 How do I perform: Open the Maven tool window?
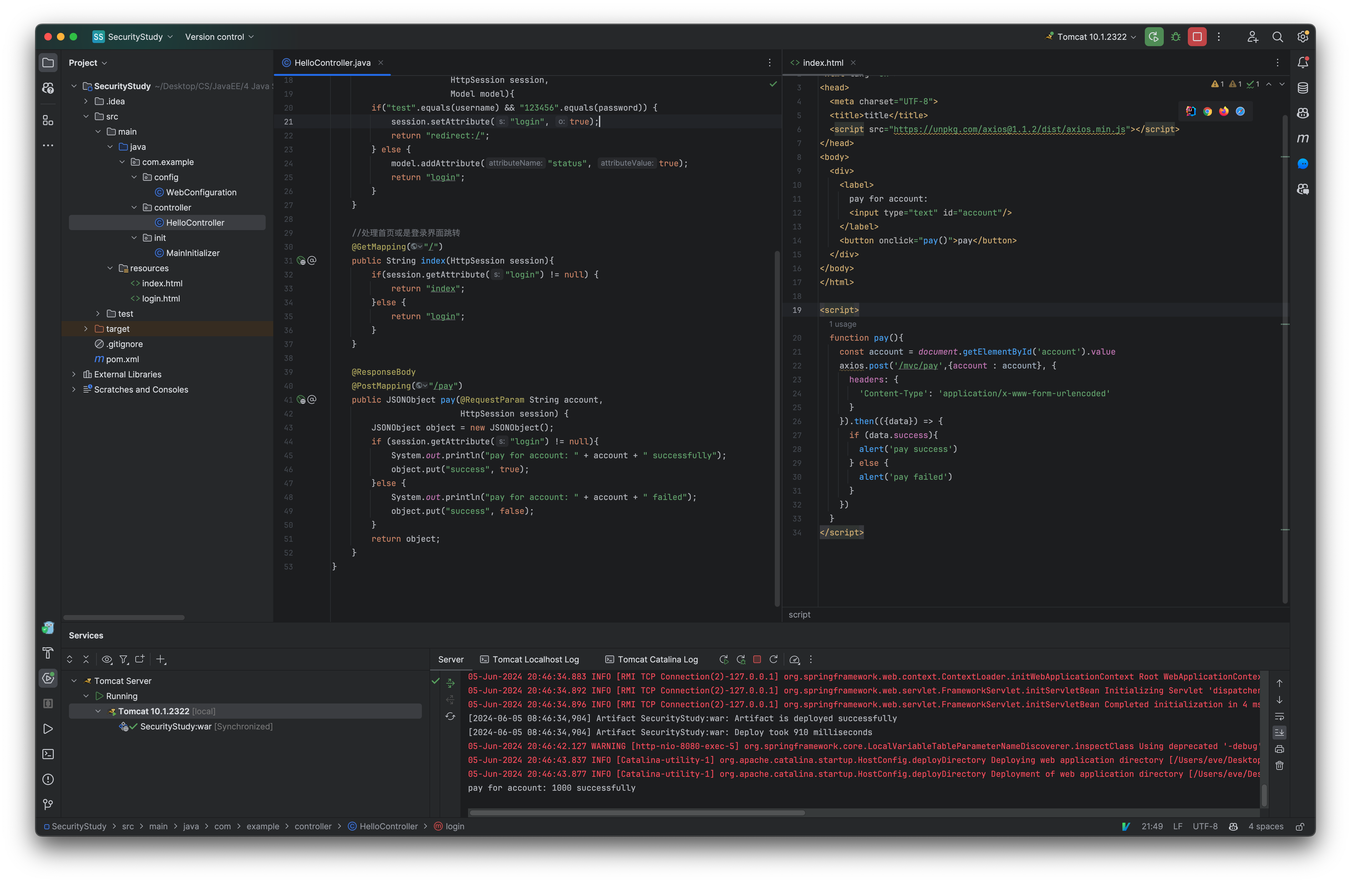[x=1303, y=138]
